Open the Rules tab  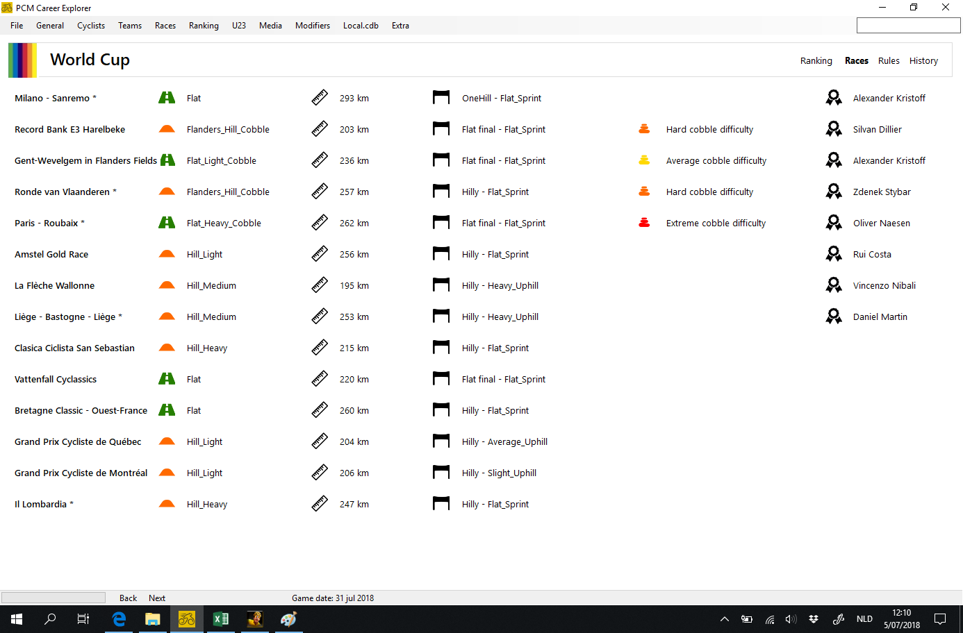pos(889,61)
